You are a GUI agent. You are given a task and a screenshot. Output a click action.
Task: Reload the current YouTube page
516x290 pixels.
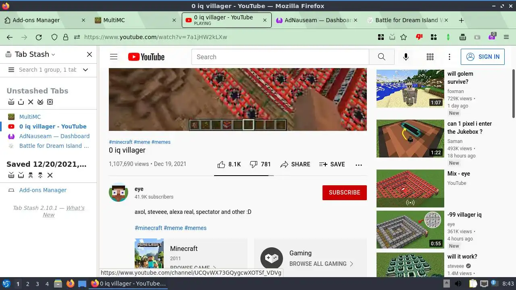(x=39, y=37)
